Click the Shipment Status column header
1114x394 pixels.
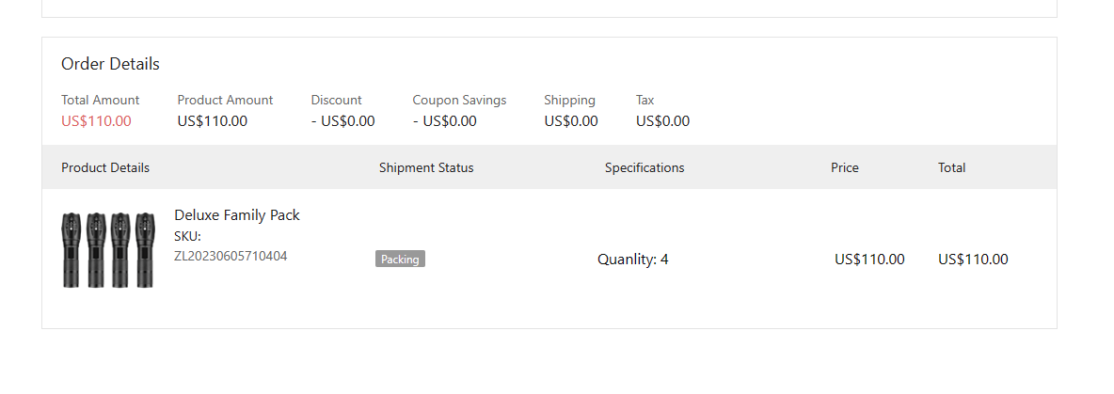(426, 168)
